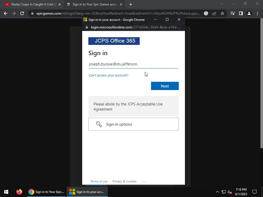This screenshot has height=197, width=263.
Task: Open the clock showing 7:18 PM
Action: pyautogui.click(x=241, y=192)
